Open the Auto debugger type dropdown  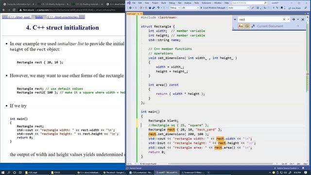tap(239, 8)
